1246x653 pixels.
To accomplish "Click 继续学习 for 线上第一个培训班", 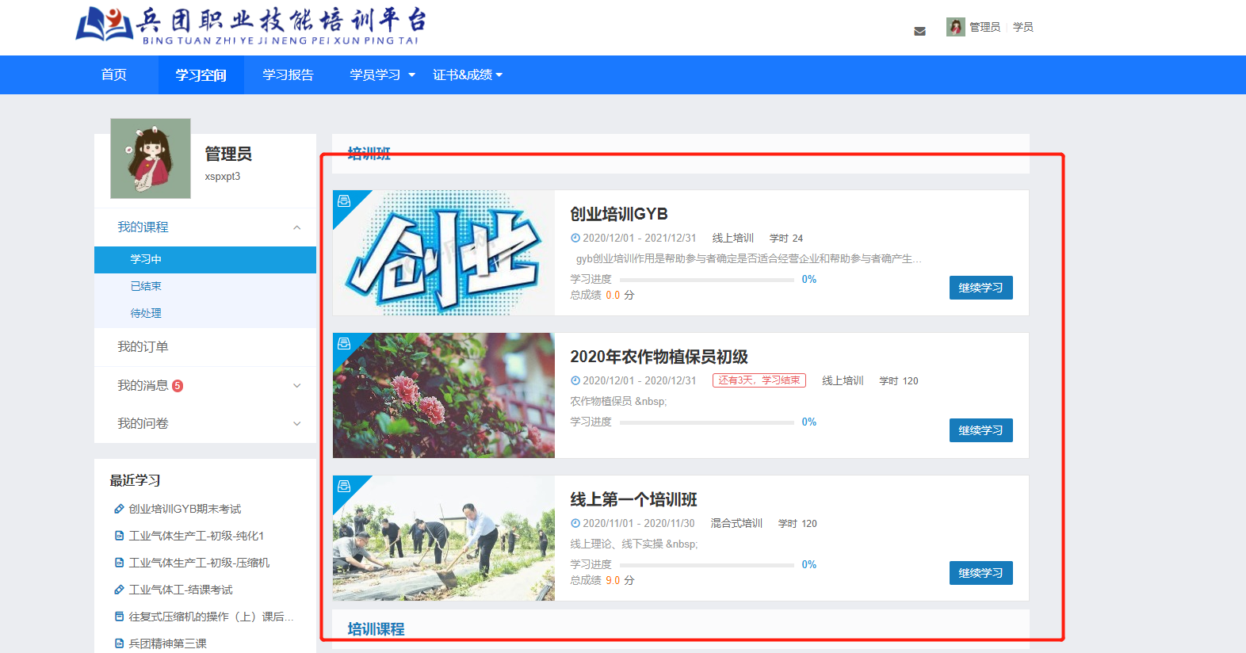I will (980, 573).
